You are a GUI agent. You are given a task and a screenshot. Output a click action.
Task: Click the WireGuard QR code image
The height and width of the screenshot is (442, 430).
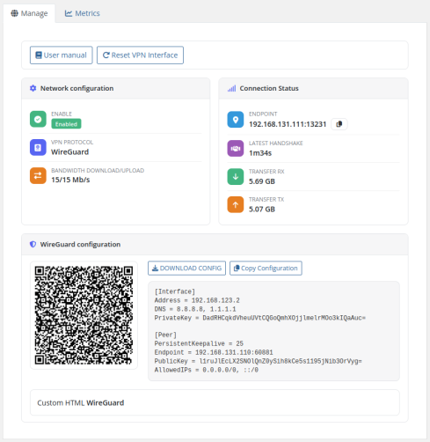click(84, 315)
